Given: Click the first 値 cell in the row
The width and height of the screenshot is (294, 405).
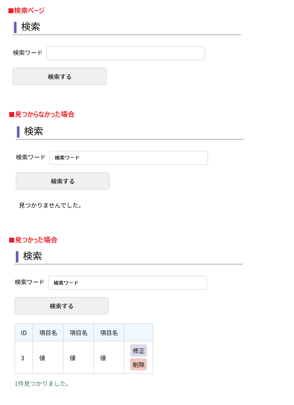Looking at the screenshot, I should (x=42, y=358).
